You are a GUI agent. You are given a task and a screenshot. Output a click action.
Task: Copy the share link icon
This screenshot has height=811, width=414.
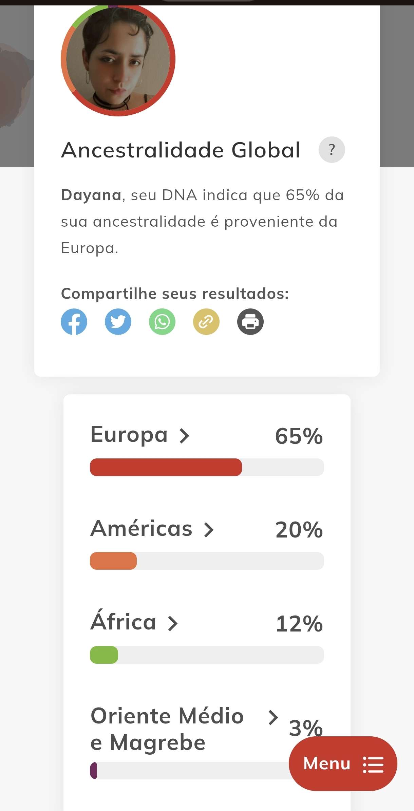tap(206, 322)
